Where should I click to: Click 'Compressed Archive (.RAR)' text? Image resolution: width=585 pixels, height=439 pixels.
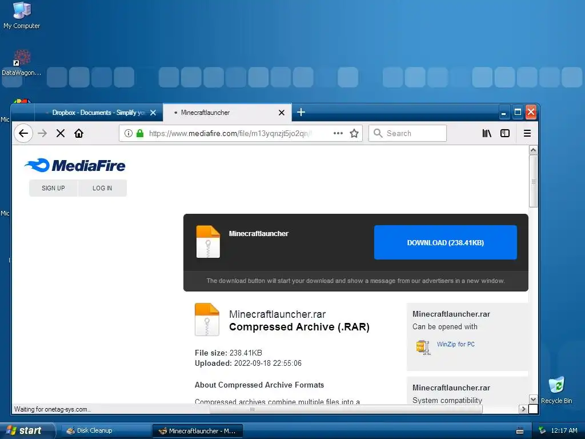[x=299, y=327]
